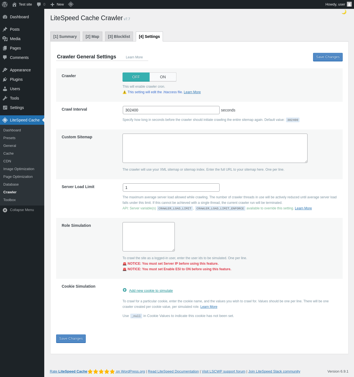Open Learn More beside Crawler General Settings
The width and height of the screenshot is (354, 377).
pos(134,57)
